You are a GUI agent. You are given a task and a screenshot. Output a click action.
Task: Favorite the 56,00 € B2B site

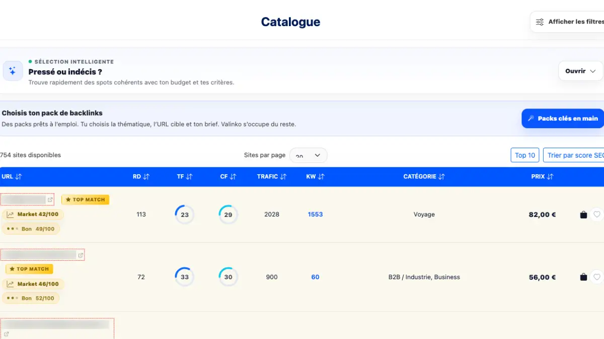tap(596, 277)
